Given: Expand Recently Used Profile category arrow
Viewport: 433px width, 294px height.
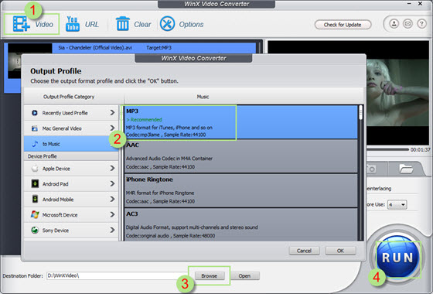Looking at the screenshot, I should pos(112,112).
